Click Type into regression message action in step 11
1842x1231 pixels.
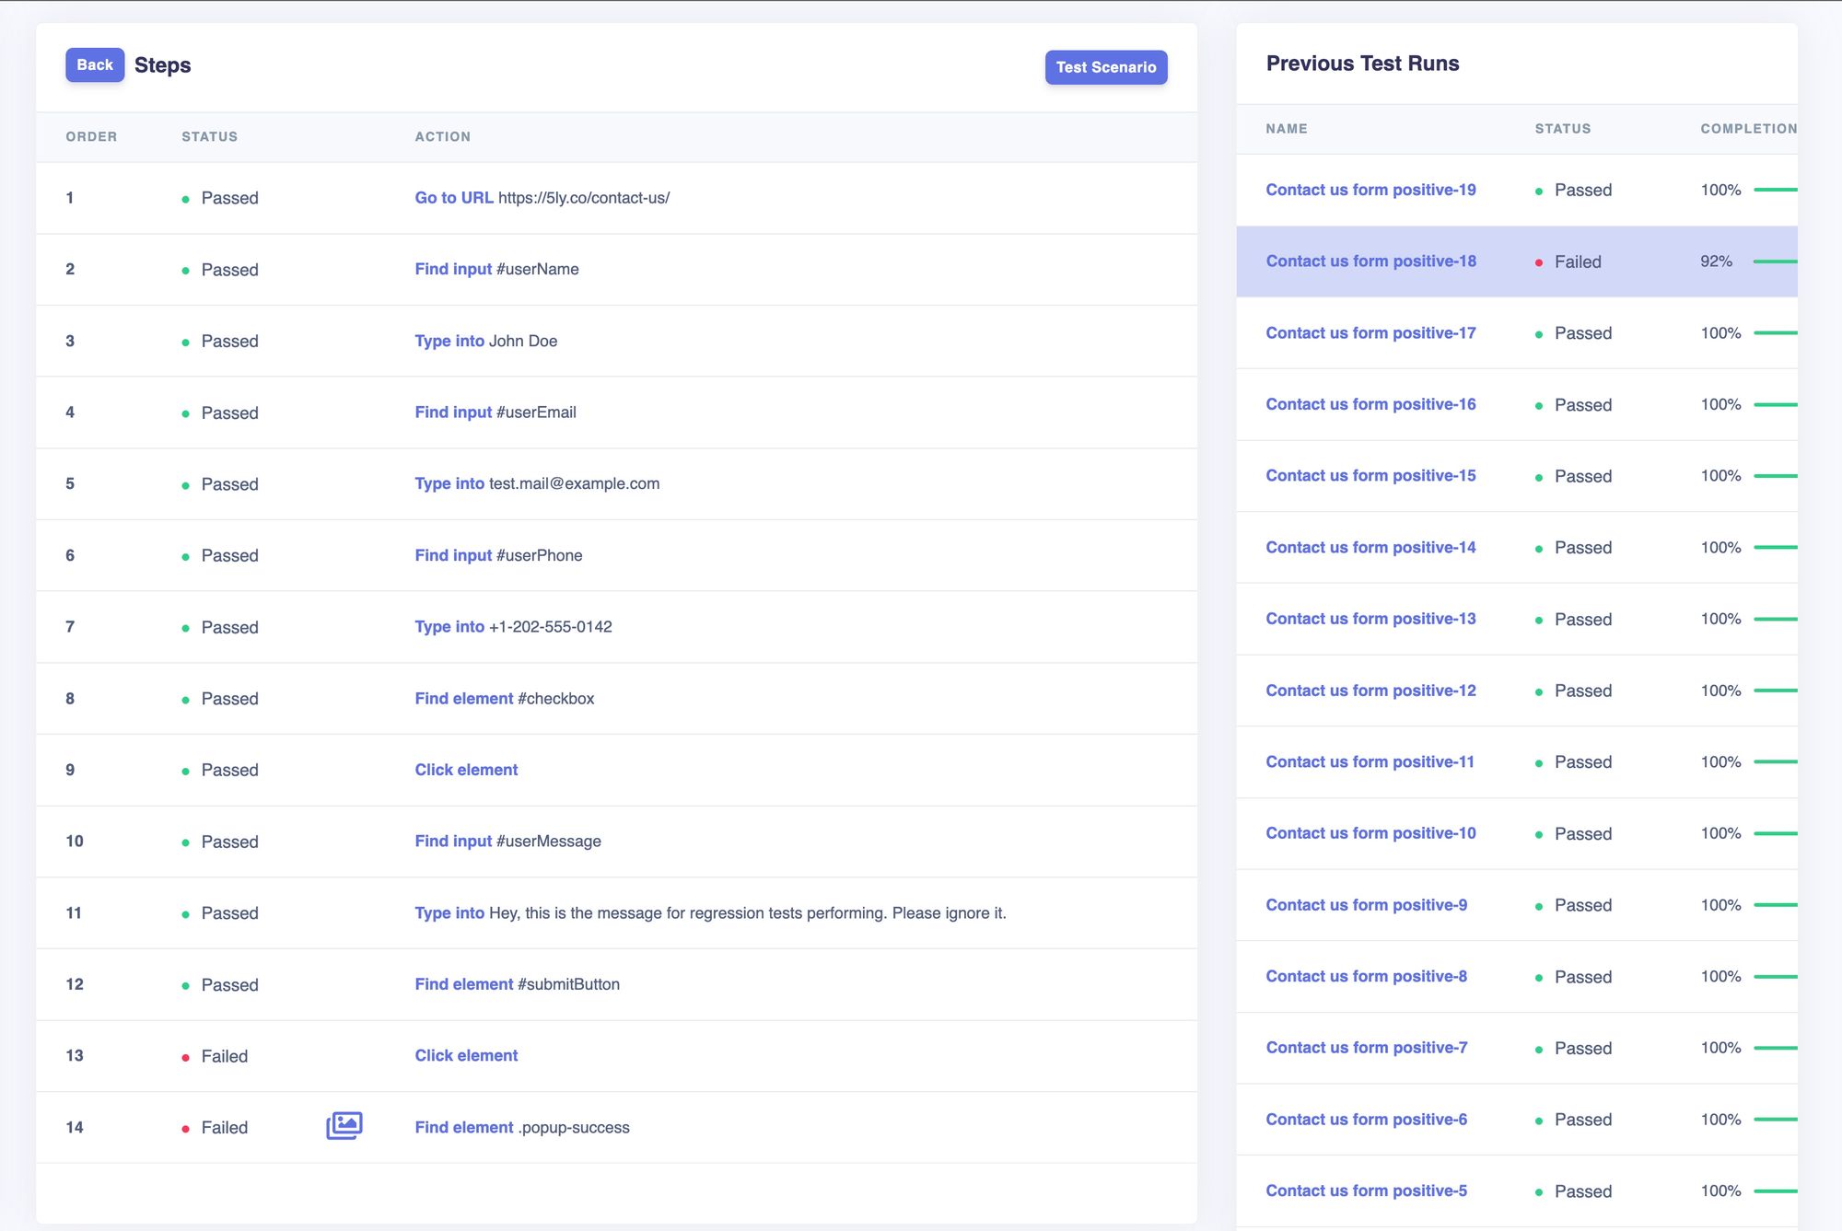click(710, 913)
